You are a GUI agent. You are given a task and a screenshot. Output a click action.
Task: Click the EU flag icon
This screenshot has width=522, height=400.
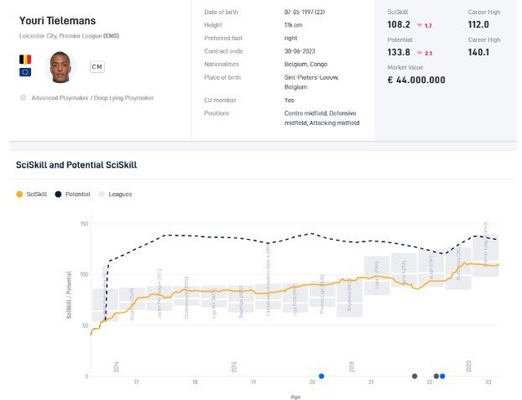pos(25,72)
